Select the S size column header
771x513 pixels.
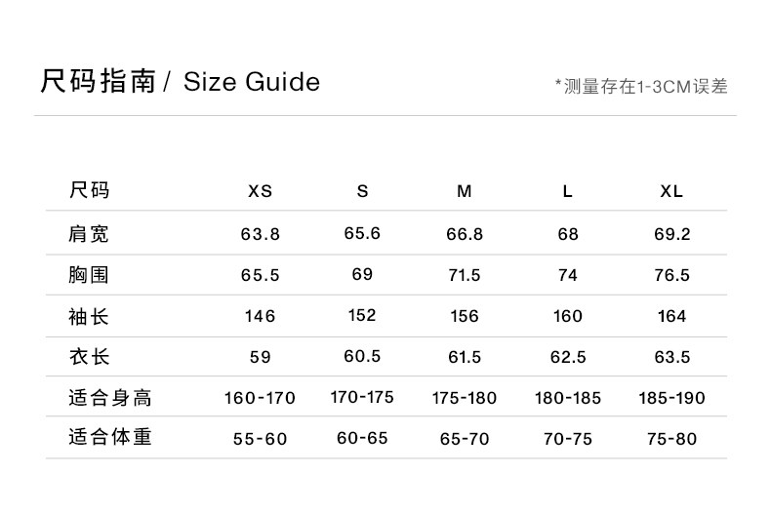(363, 191)
